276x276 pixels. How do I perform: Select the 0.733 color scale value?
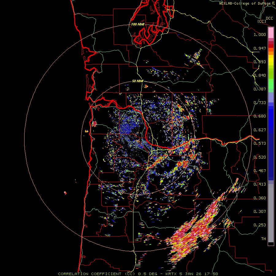tap(260, 103)
